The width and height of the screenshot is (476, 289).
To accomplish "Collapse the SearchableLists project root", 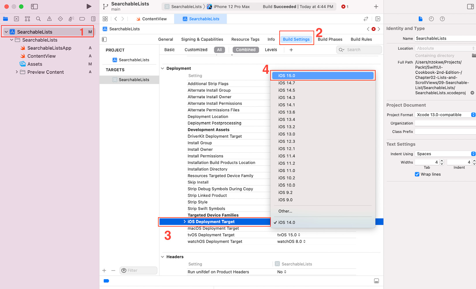I will click(6, 32).
